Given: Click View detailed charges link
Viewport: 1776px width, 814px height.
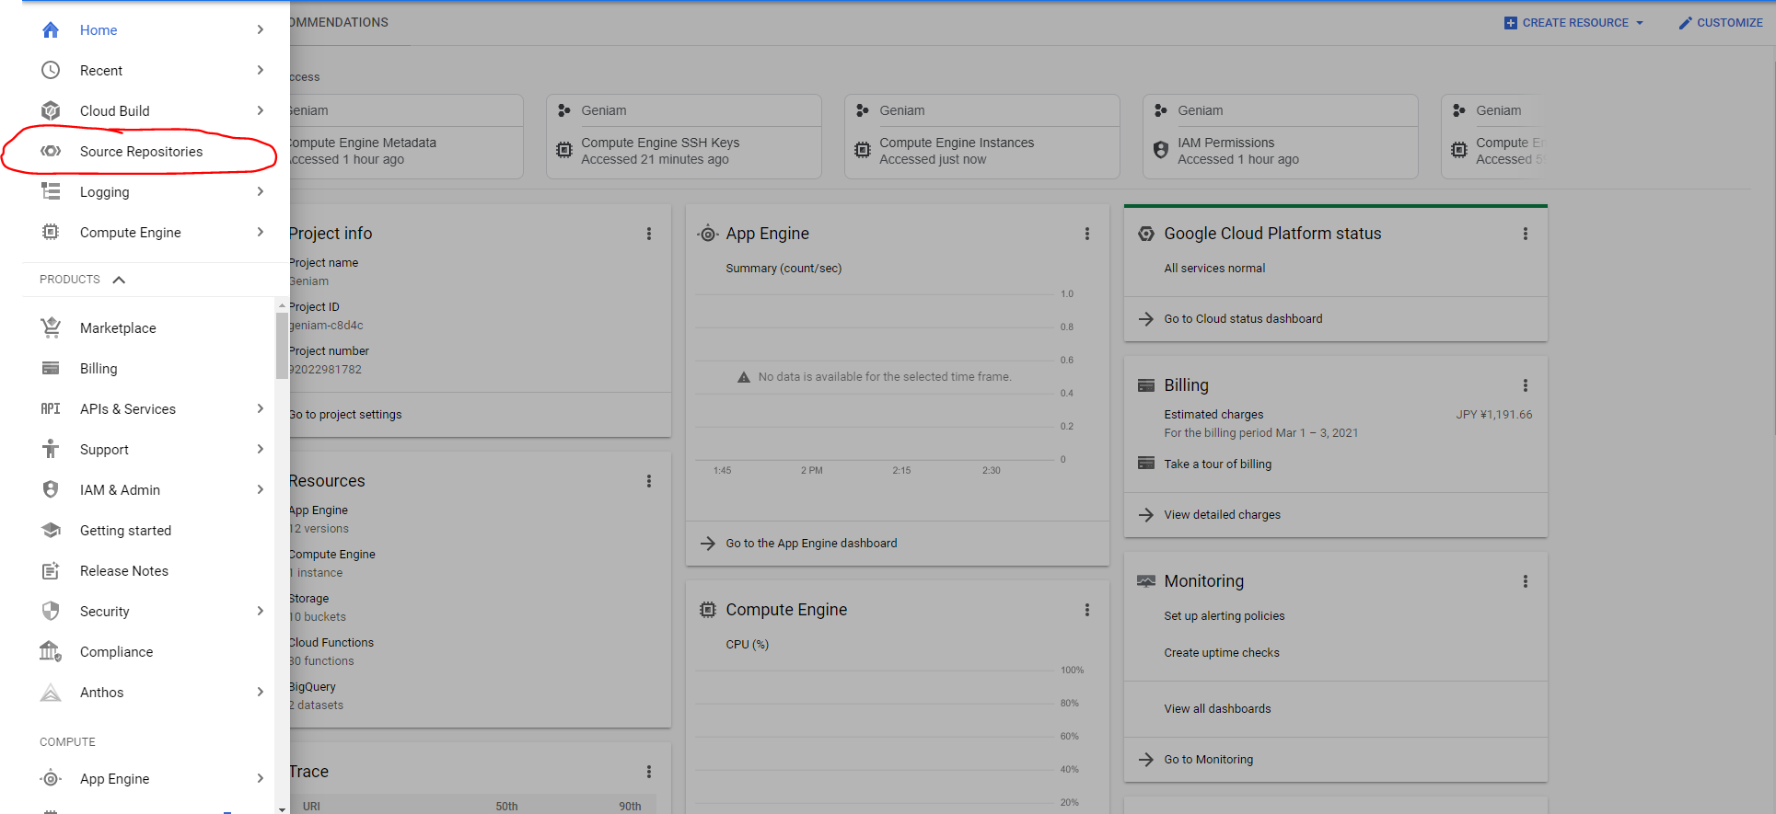Looking at the screenshot, I should point(1222,515).
